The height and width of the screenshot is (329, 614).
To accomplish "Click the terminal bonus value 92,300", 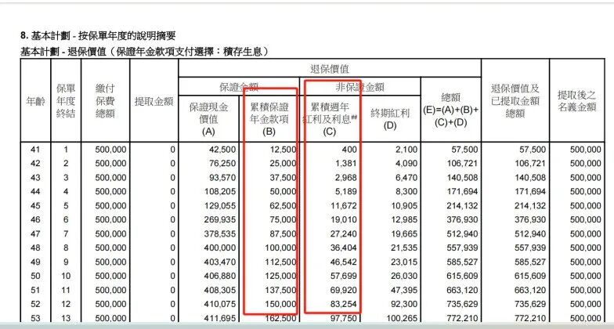I will point(402,302).
